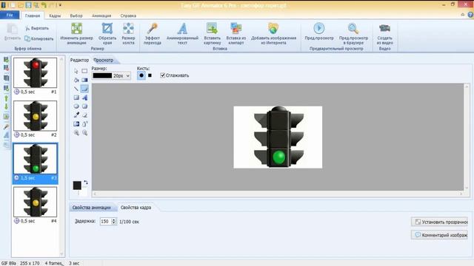Select the ellipse shape tool
This screenshot has height=266, width=474.
coord(76,106)
